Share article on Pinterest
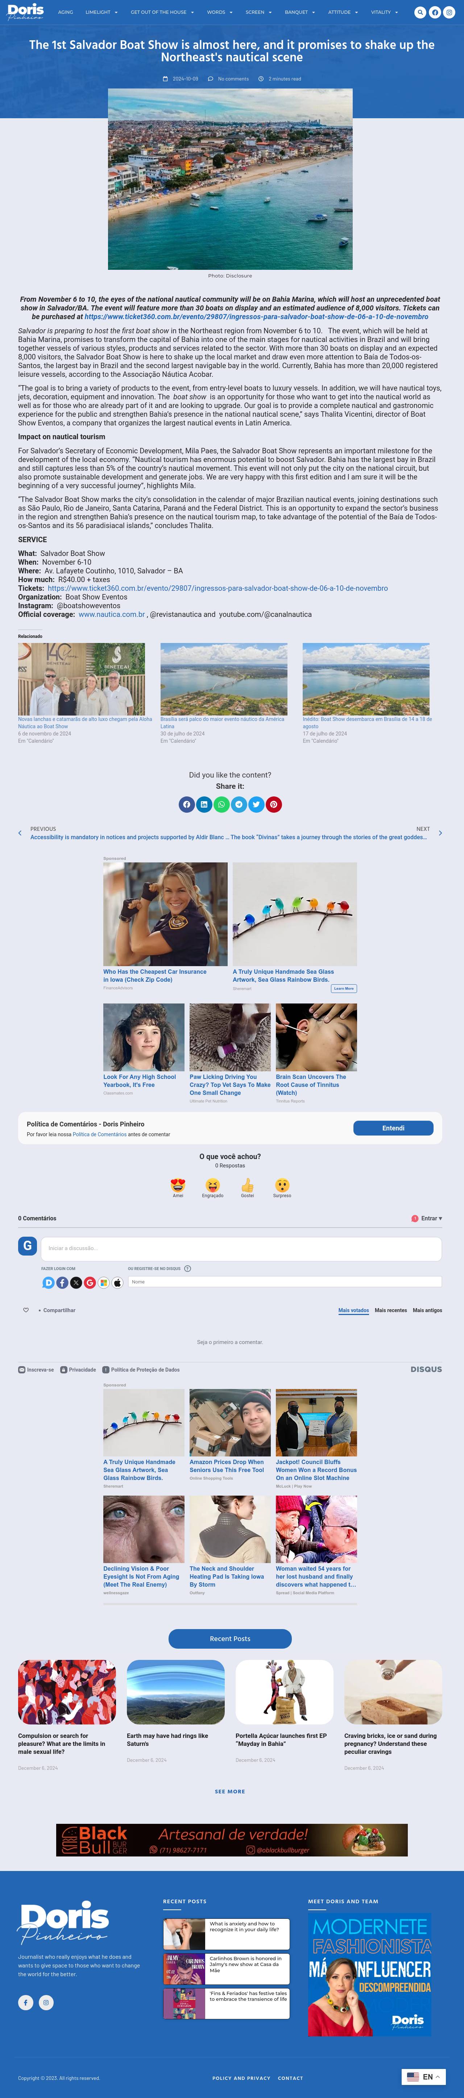 pyautogui.click(x=274, y=804)
